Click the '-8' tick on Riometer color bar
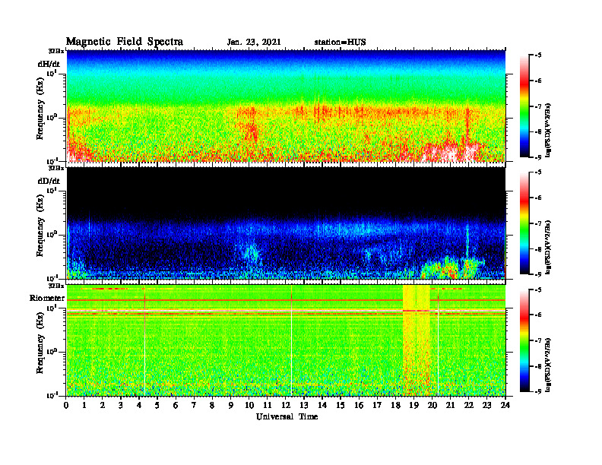The image size is (602, 465). [538, 366]
